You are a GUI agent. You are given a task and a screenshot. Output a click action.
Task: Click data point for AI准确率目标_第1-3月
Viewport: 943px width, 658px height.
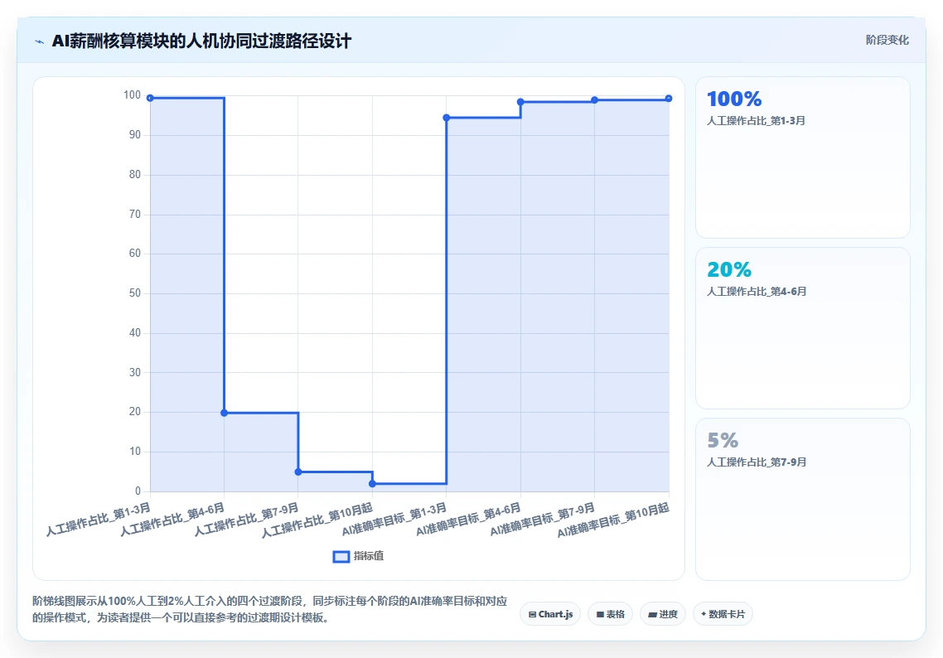click(x=447, y=118)
